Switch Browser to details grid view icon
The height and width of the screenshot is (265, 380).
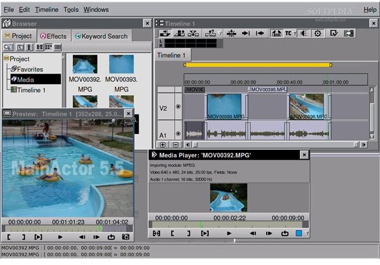(58, 47)
